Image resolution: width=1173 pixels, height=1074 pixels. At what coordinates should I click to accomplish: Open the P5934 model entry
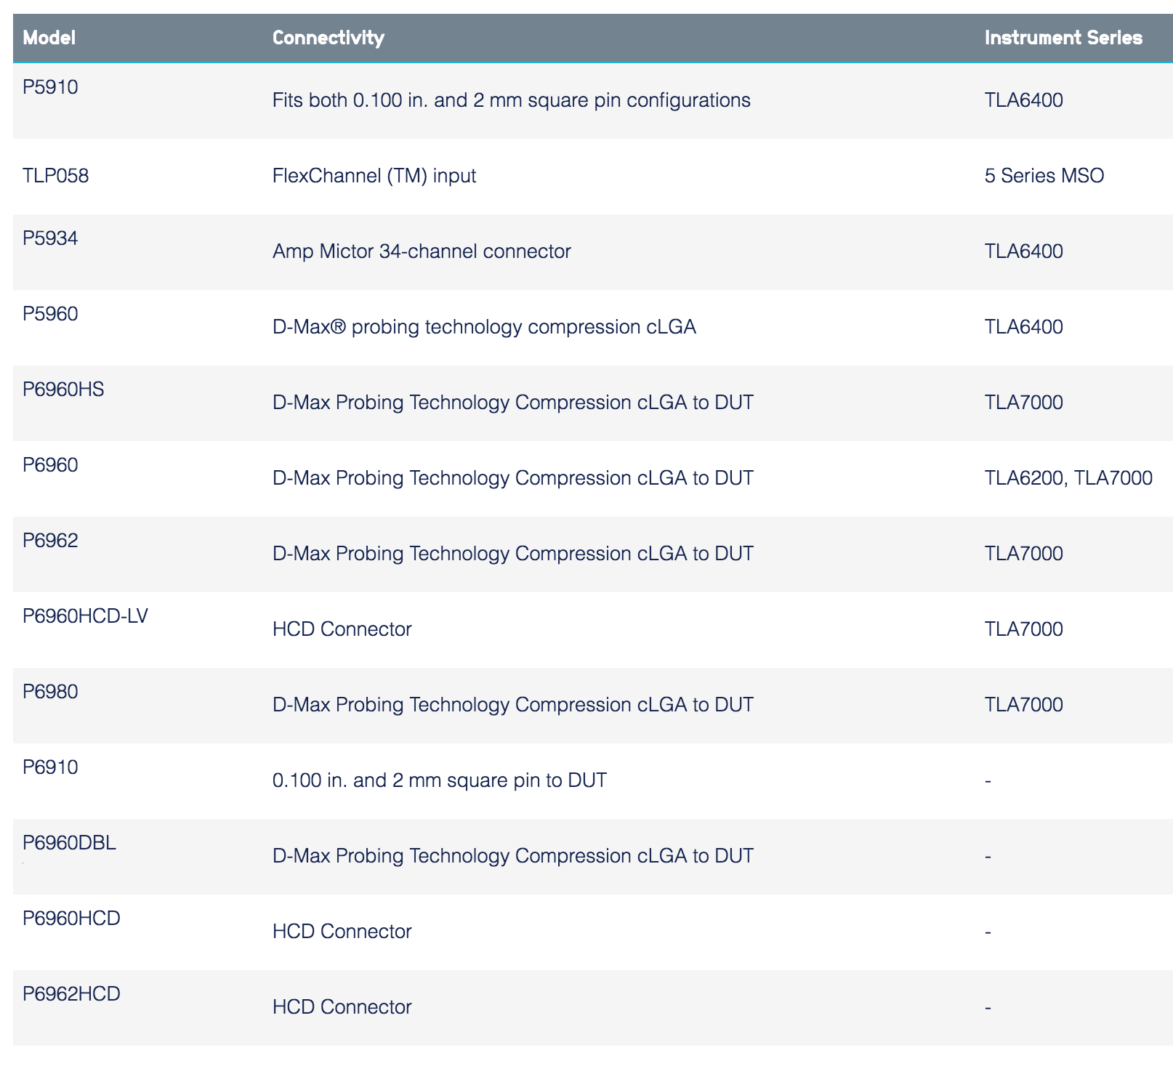(x=50, y=238)
